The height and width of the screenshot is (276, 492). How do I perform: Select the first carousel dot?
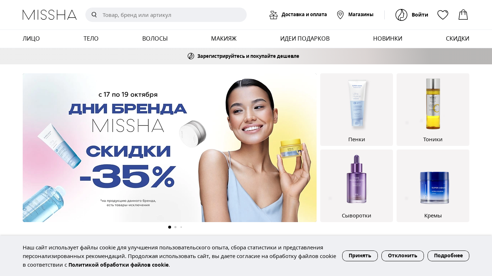[x=170, y=227]
